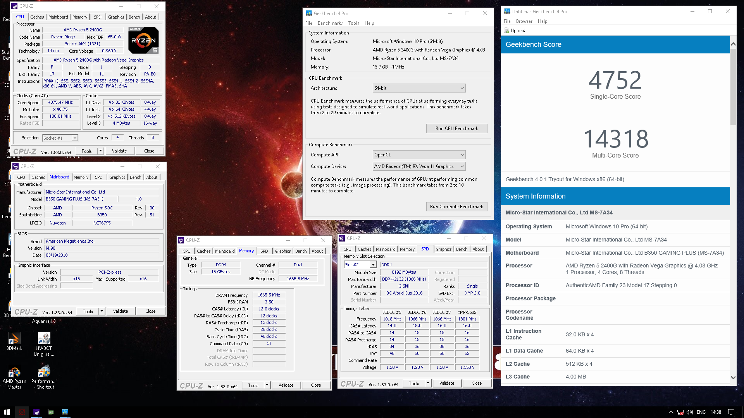This screenshot has width=744, height=418.
Task: Open the Socket #1 selection dropdown
Action: pos(60,138)
